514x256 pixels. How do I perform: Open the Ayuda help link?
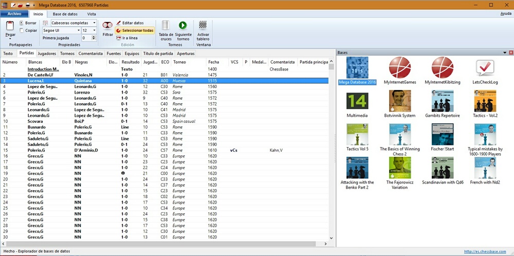tap(506, 14)
